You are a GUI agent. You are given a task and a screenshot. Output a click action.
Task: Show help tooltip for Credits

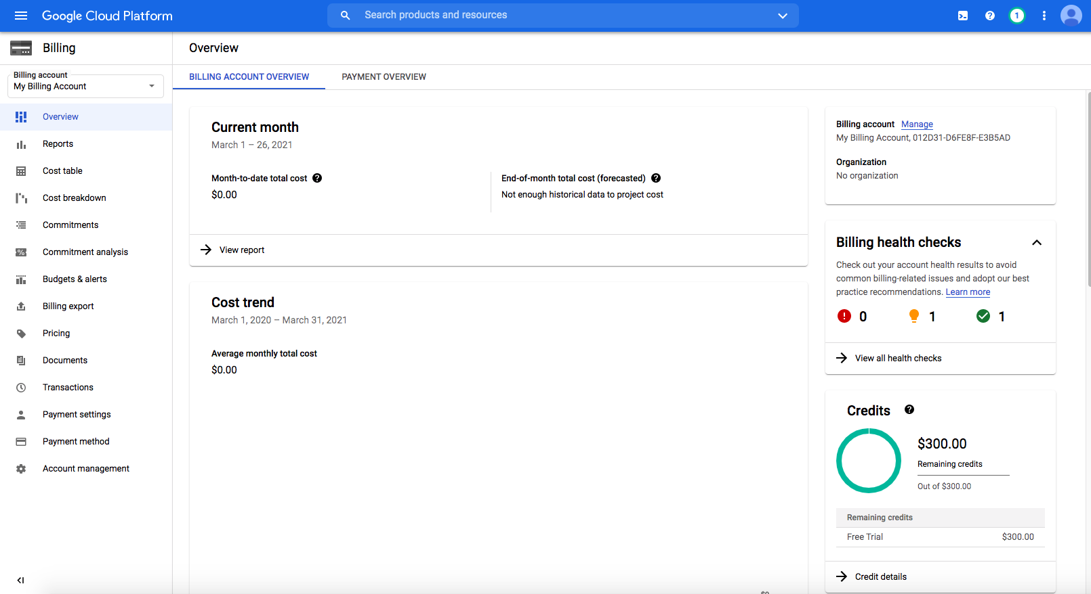point(909,409)
